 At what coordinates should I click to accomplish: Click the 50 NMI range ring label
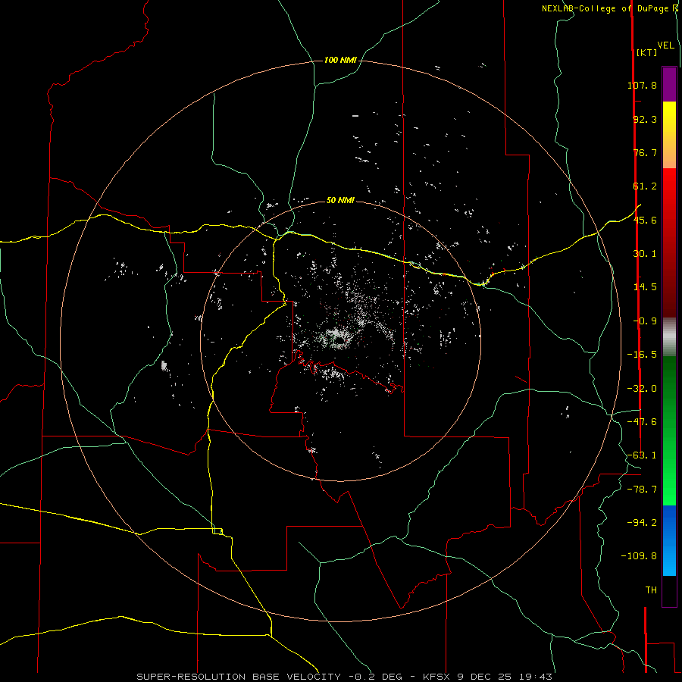click(340, 200)
